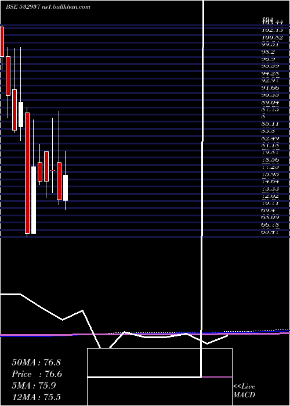Viewport: 290px width, 406px height.
Task: Click price axis label 78.56
Action: pos(271,160)
